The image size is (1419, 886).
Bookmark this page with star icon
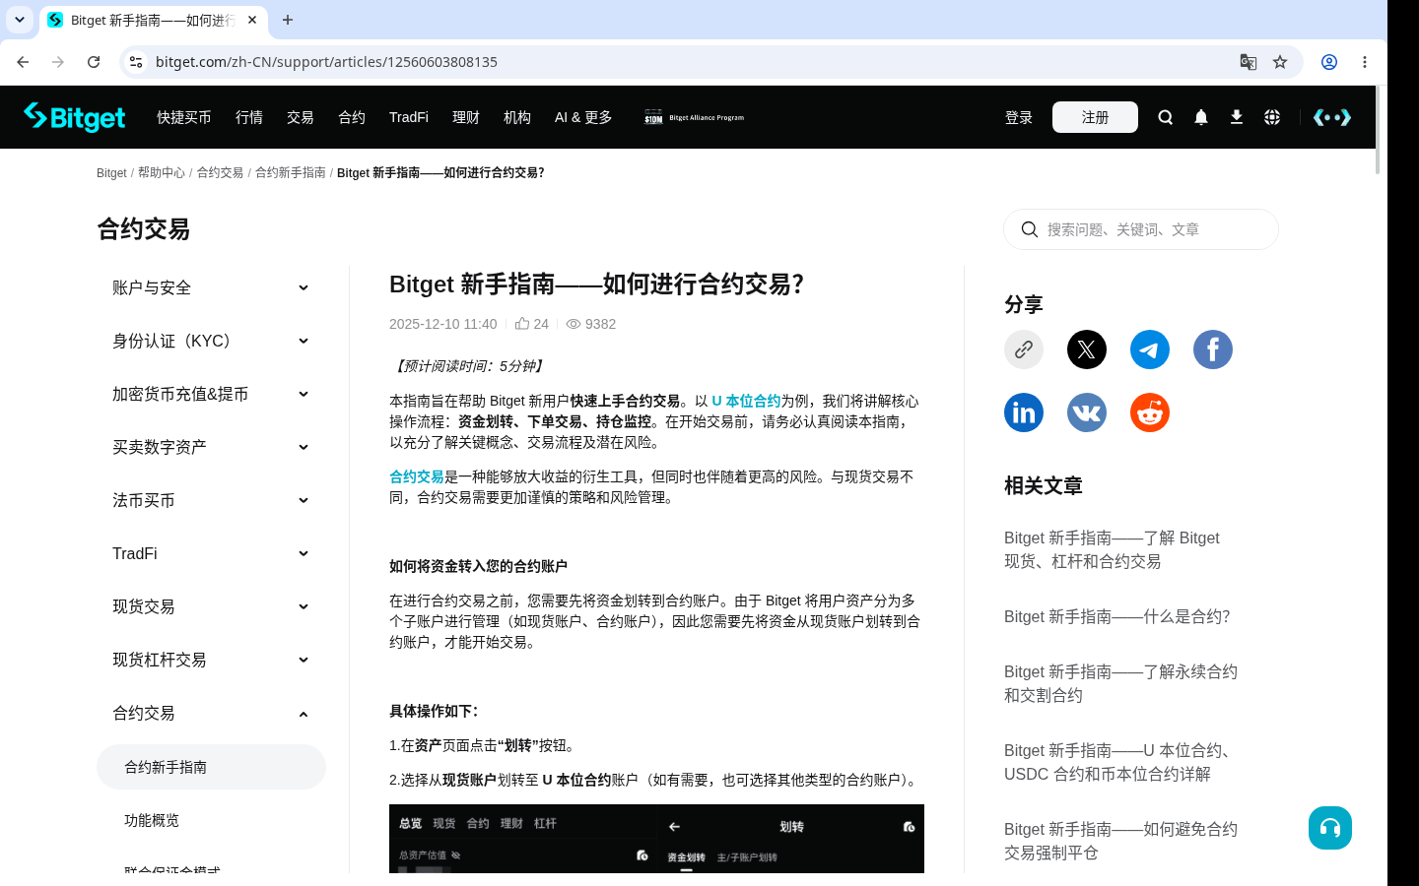tap(1280, 62)
